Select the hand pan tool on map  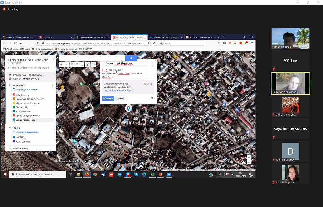(x=72, y=64)
